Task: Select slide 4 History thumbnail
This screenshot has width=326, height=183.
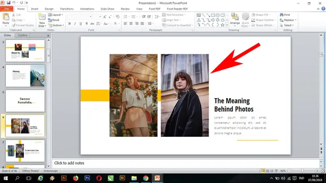Action: [x=25, y=76]
